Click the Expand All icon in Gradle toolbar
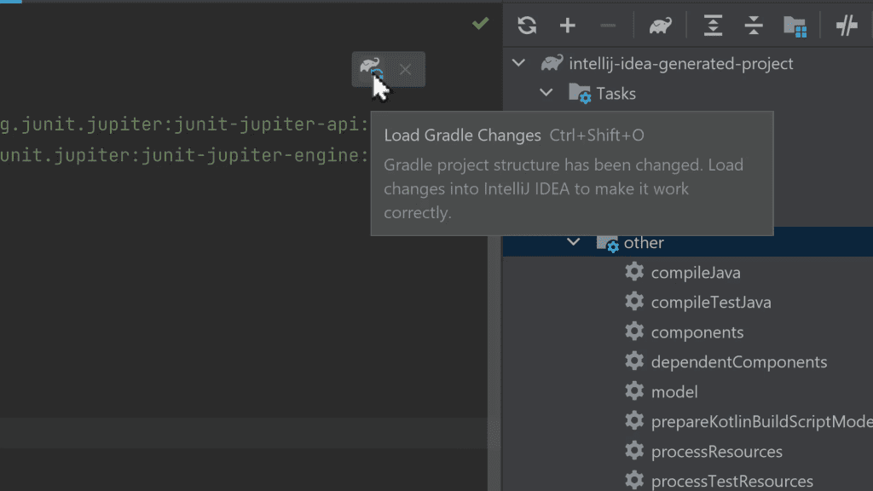 [711, 26]
